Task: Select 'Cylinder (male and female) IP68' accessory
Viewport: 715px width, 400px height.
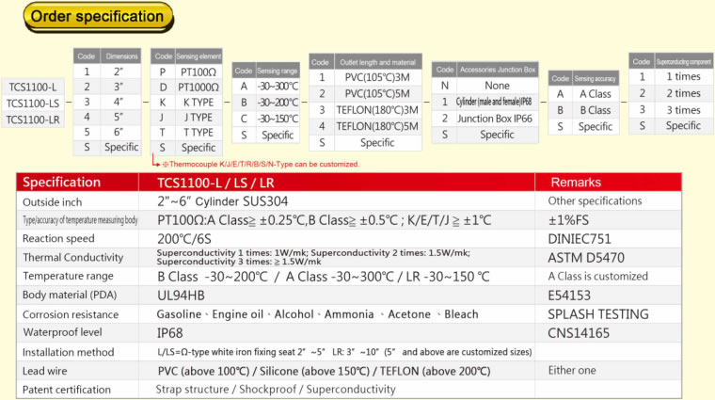Action: coord(494,102)
